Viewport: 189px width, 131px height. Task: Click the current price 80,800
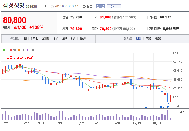14,20
